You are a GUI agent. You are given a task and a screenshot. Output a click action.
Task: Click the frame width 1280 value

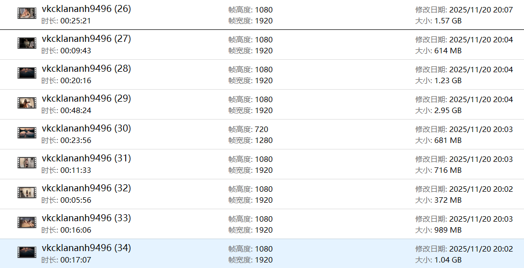pyautogui.click(x=263, y=140)
